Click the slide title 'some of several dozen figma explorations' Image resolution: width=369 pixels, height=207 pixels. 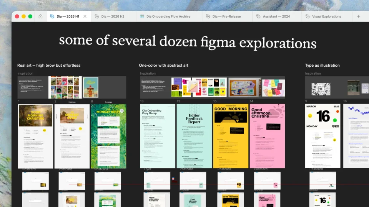coord(188,42)
